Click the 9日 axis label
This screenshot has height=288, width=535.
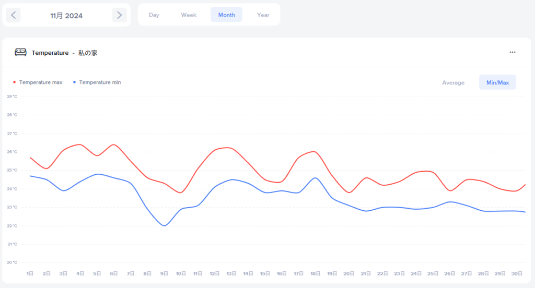[164, 273]
